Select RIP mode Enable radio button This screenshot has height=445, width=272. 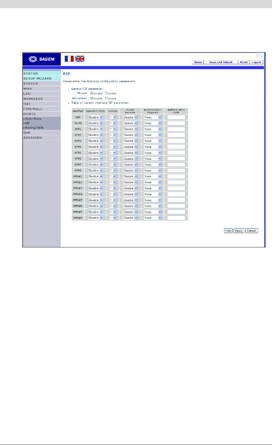107,93
